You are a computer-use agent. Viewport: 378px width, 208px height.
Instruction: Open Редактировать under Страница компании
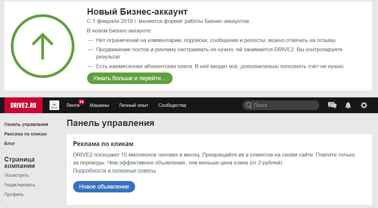coord(20,185)
